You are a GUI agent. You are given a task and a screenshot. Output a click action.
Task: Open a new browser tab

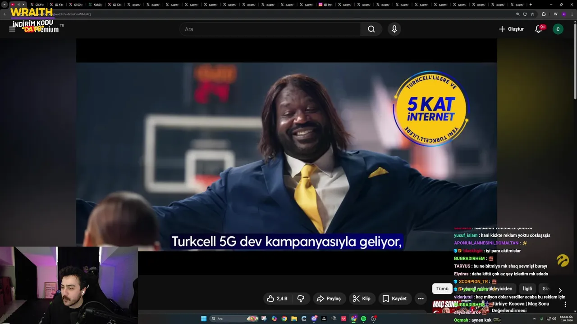click(x=531, y=4)
